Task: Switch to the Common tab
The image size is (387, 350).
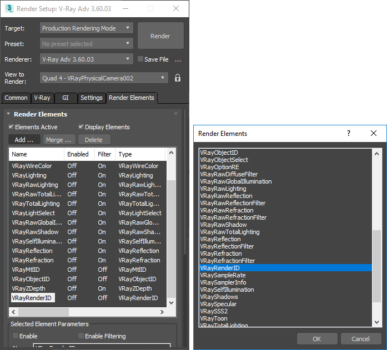Action: click(16, 98)
